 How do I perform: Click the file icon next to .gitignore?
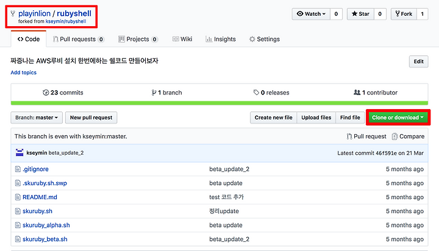pyautogui.click(x=18, y=169)
